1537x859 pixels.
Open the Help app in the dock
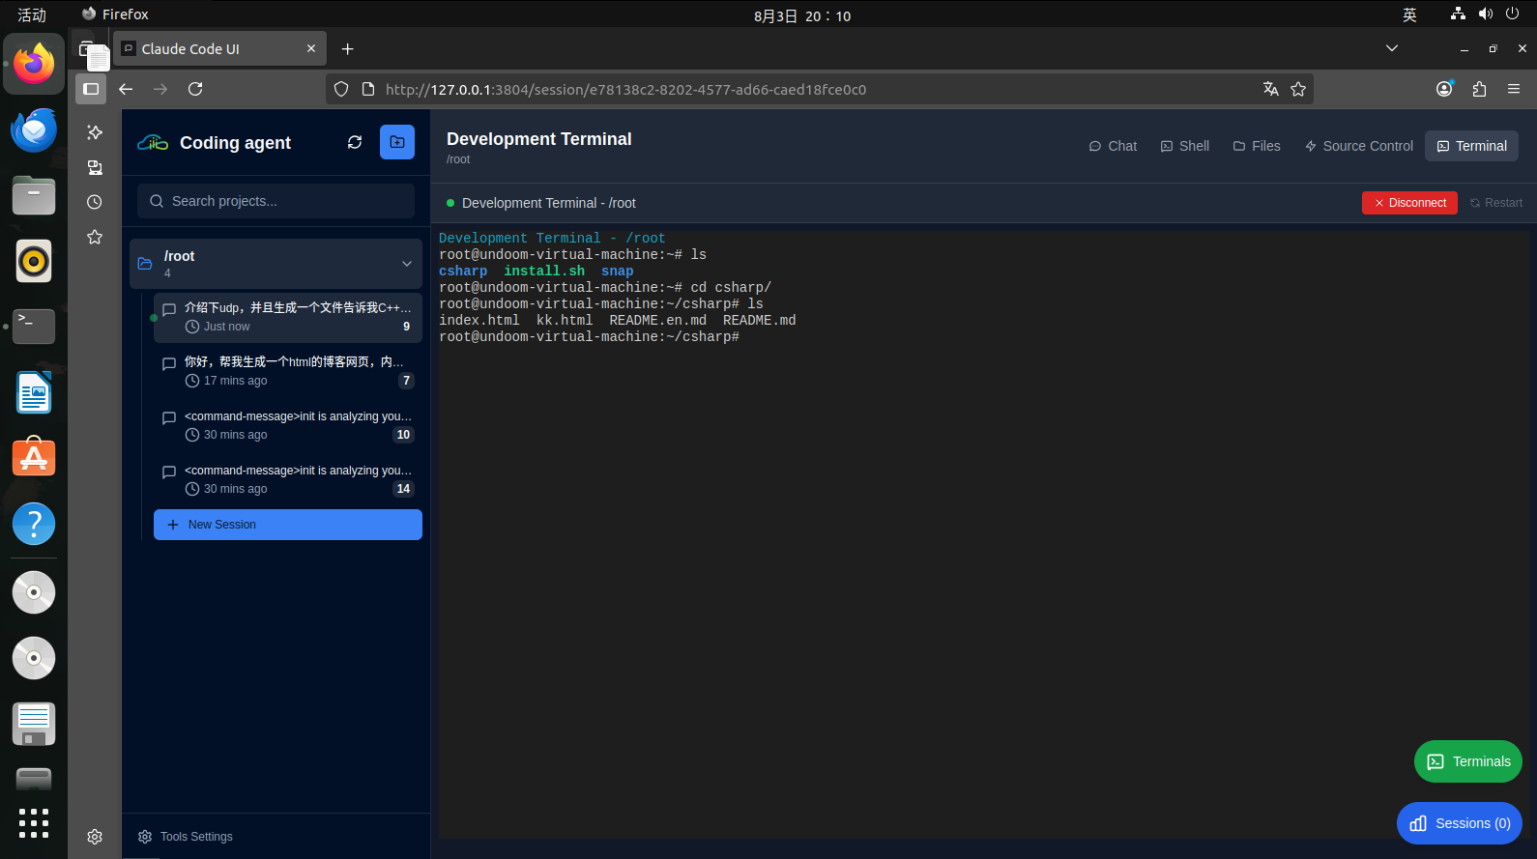(x=34, y=524)
